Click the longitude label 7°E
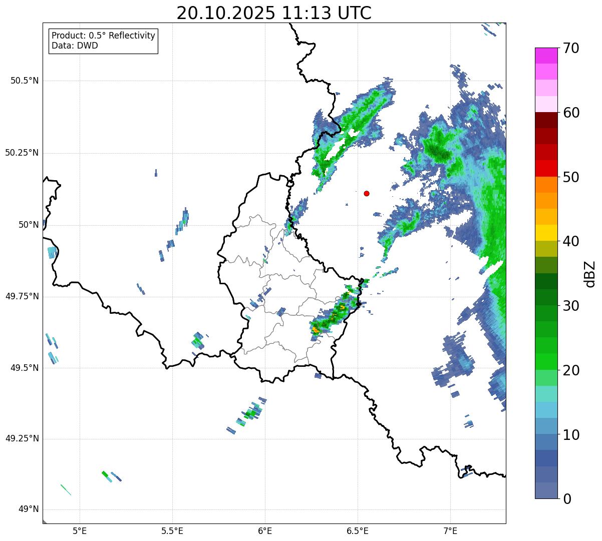This screenshot has width=602, height=541. 450,530
